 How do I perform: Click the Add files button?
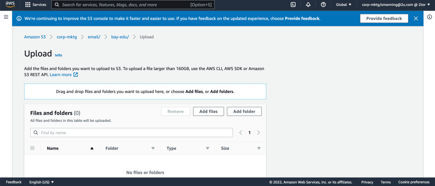208,111
